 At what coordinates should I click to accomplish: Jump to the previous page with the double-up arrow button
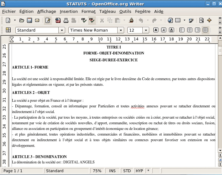coord(220,155)
